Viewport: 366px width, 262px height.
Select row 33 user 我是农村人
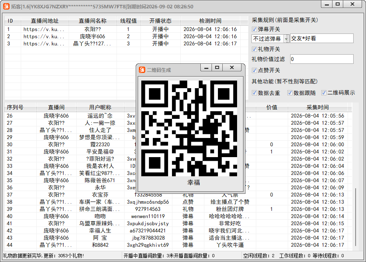click(x=100, y=166)
